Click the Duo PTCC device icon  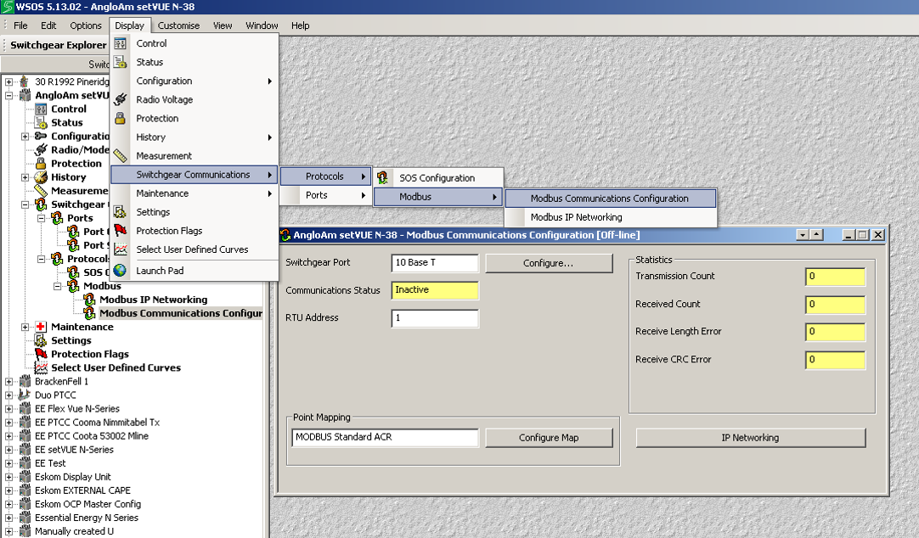point(25,395)
